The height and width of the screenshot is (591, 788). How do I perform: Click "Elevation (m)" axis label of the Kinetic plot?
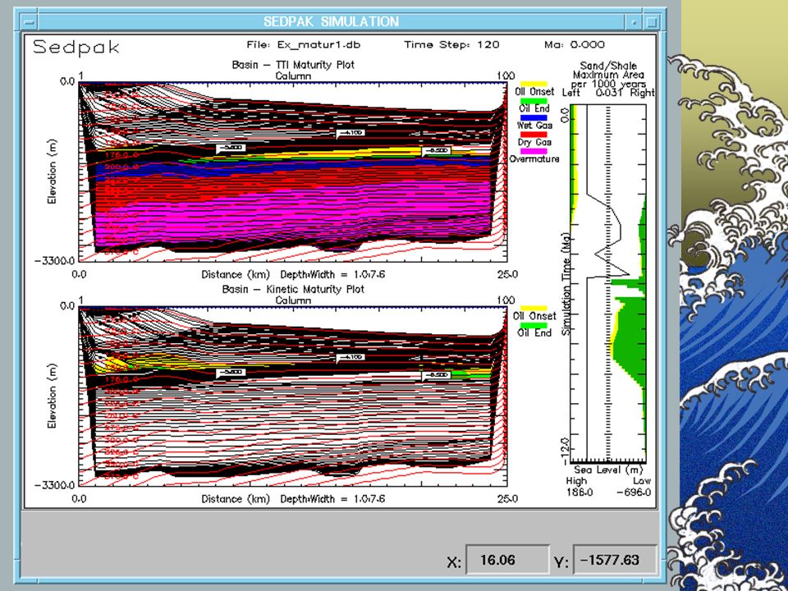52,396
